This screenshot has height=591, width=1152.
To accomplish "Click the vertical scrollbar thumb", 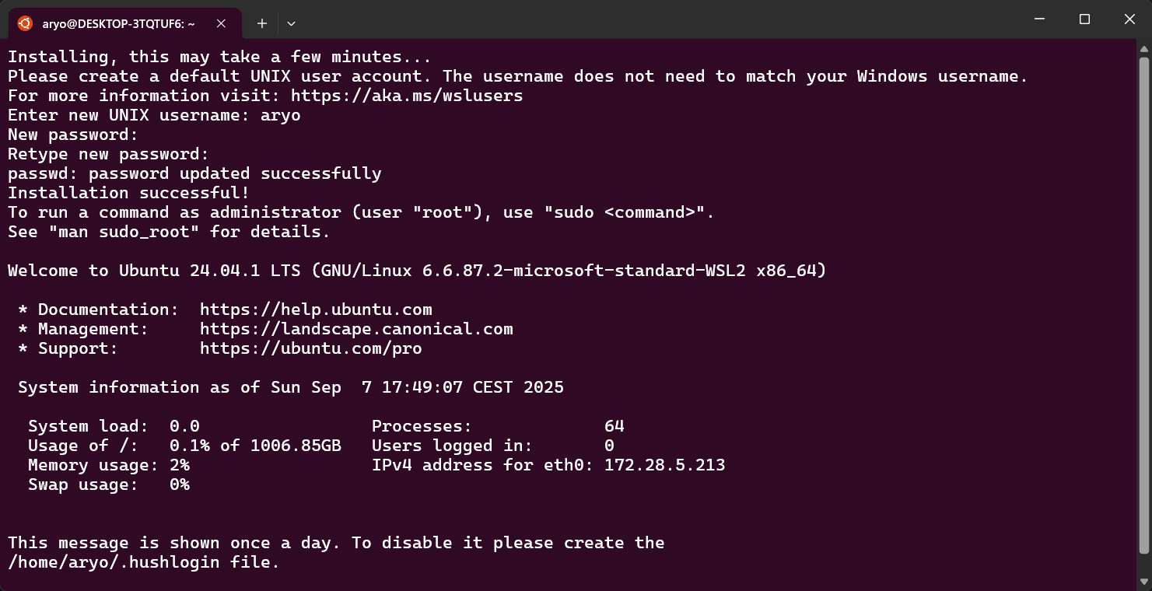I will [x=1144, y=305].
